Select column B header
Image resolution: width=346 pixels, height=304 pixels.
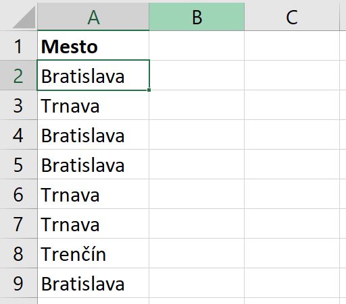(x=197, y=17)
